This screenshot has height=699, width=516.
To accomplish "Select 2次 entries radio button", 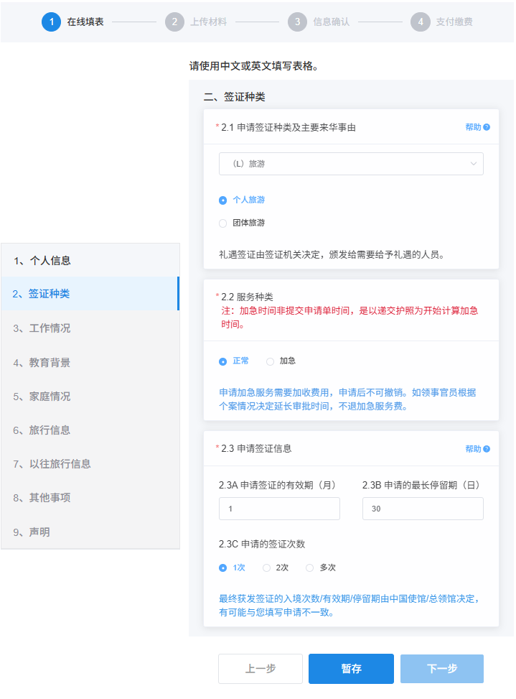I will pyautogui.click(x=267, y=568).
